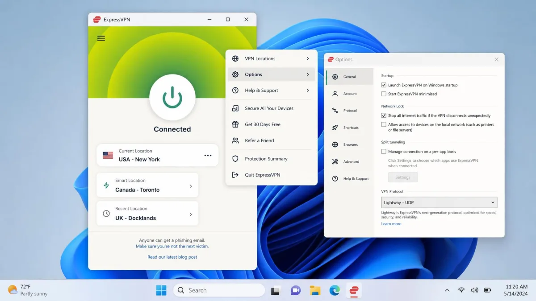Click the Learn more link under VPN Protocol

(x=391, y=224)
